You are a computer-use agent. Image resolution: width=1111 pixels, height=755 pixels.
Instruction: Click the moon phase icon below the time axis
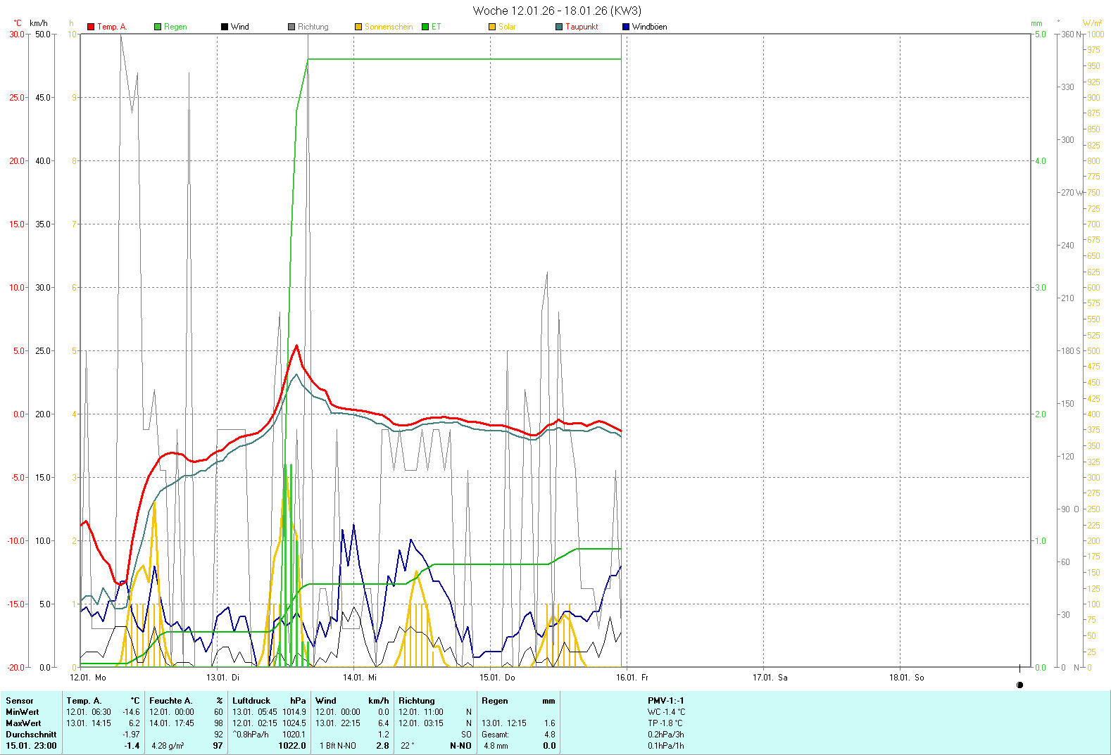point(1019,685)
